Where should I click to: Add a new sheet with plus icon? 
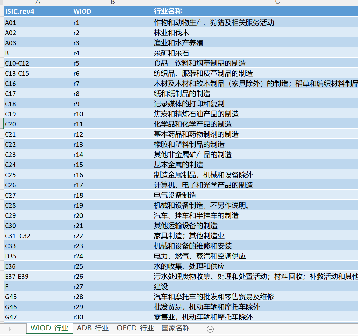tap(210, 329)
